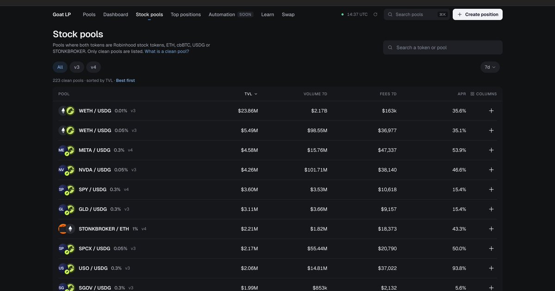
Task: Sort by the TVL column header
Action: click(x=251, y=94)
